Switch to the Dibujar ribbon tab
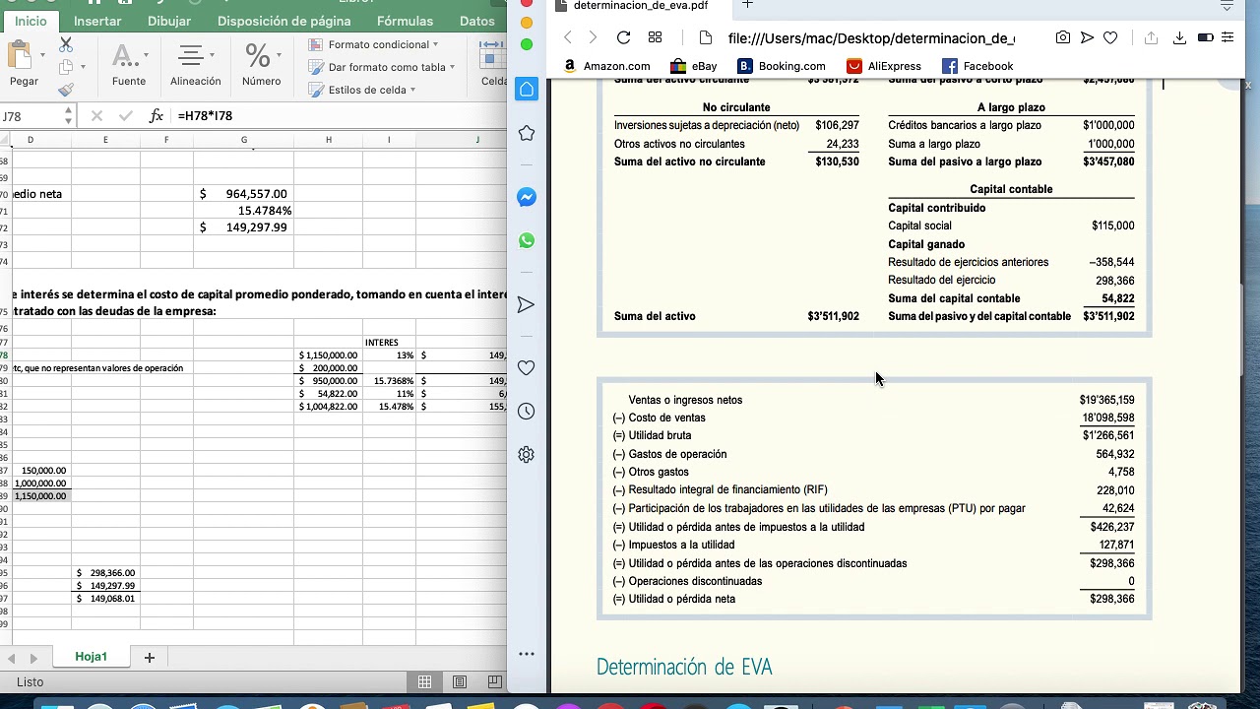This screenshot has height=709, width=1260. pos(169,21)
